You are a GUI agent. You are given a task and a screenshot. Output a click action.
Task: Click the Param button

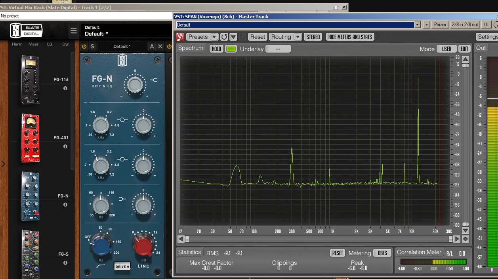pos(440,25)
